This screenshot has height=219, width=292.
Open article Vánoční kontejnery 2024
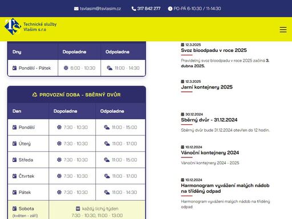point(210,153)
